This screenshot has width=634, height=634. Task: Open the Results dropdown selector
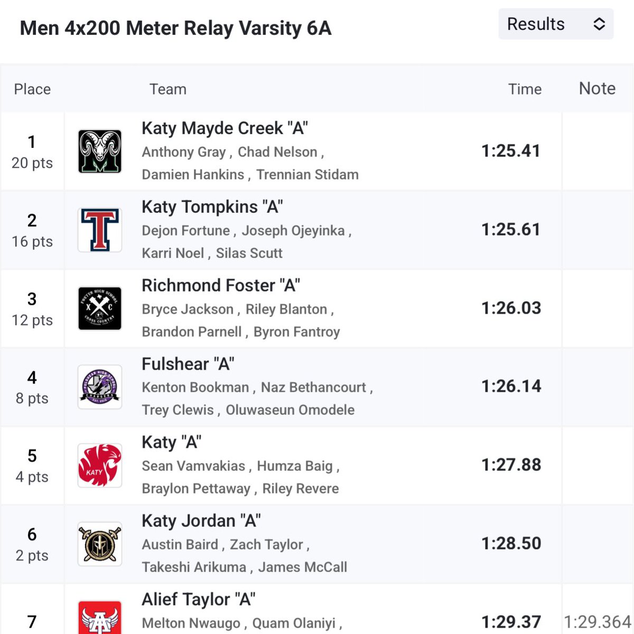click(x=555, y=24)
